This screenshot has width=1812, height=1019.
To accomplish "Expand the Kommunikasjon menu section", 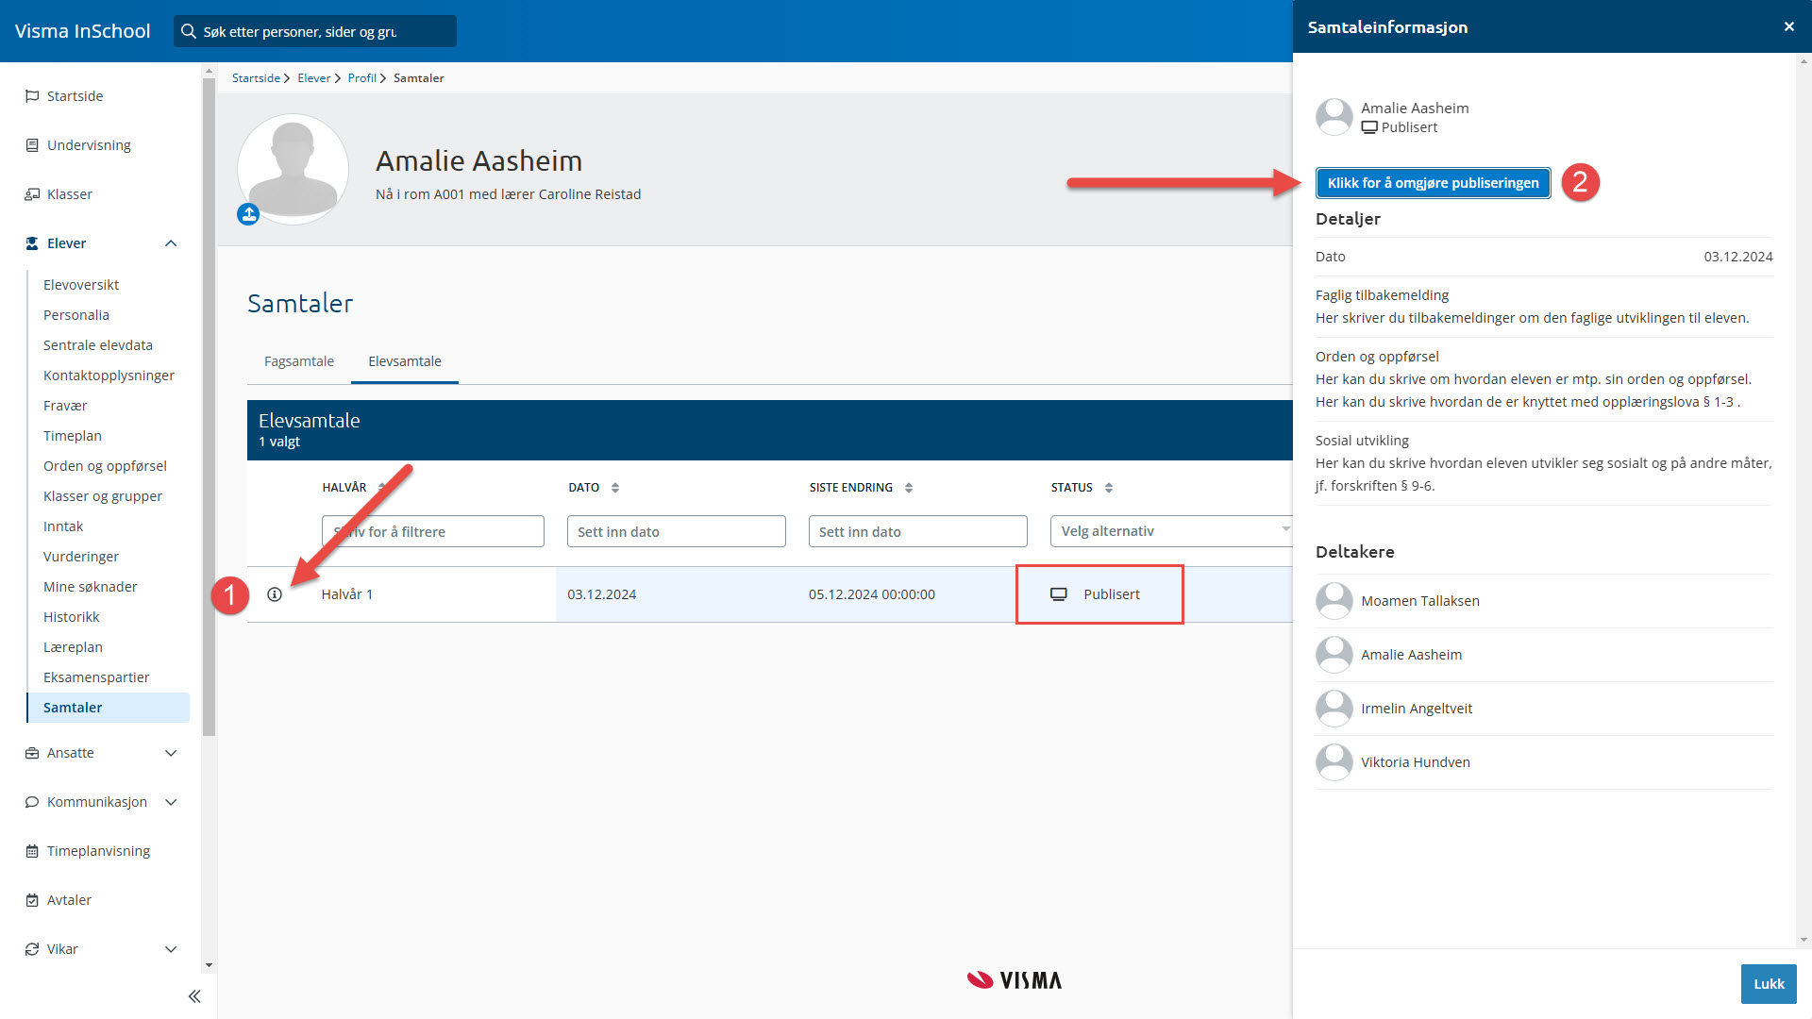I will 171,802.
